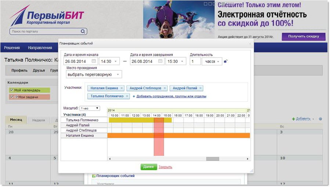Remove Татьяна Поляничко participant tag

(127, 96)
